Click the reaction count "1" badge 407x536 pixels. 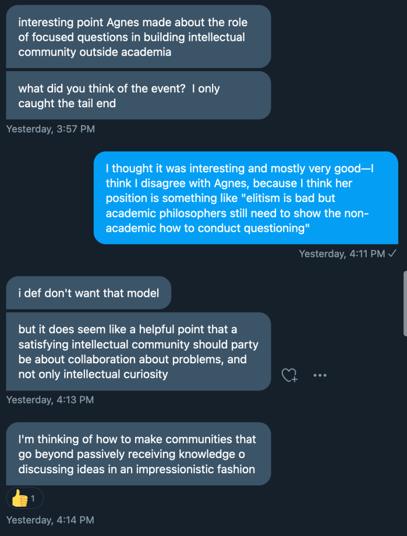[32, 498]
